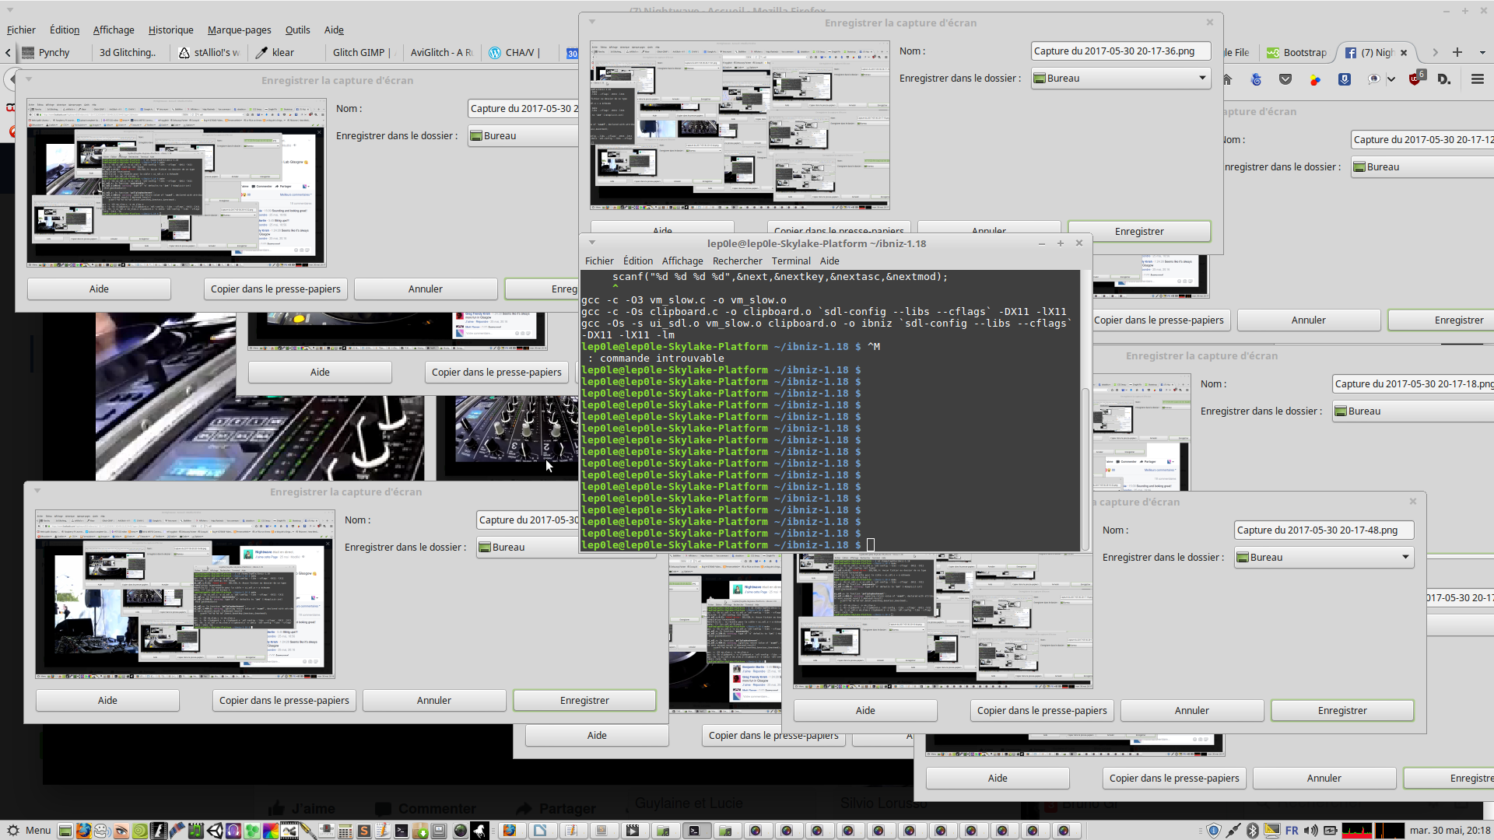1494x840 pixels.
Task: Click the colored dots extension icon
Action: (x=1315, y=79)
